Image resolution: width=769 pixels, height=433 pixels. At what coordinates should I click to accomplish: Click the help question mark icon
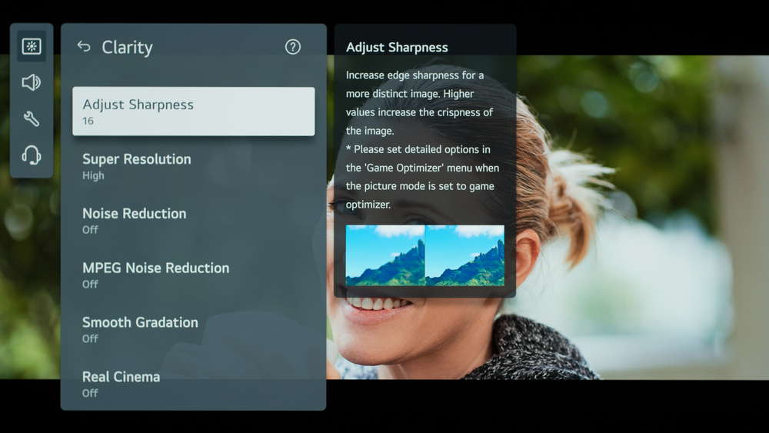pyautogui.click(x=292, y=47)
